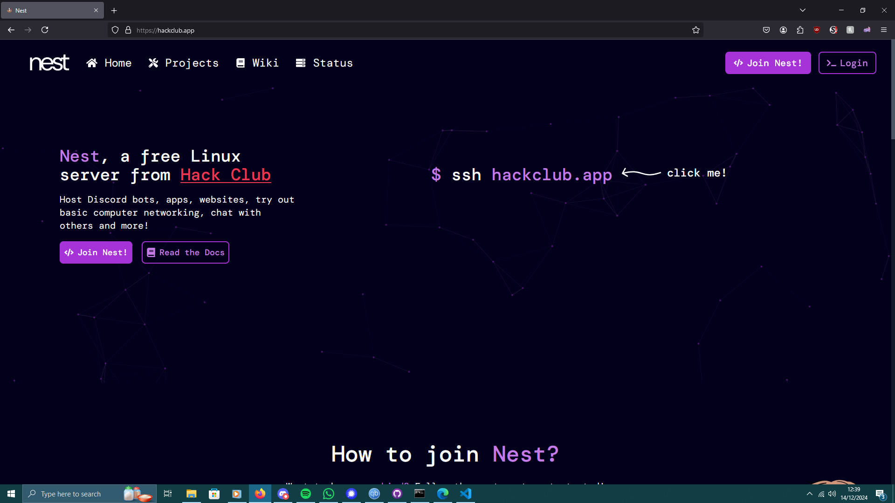Open Microsoft Edge from taskbar

click(443, 494)
